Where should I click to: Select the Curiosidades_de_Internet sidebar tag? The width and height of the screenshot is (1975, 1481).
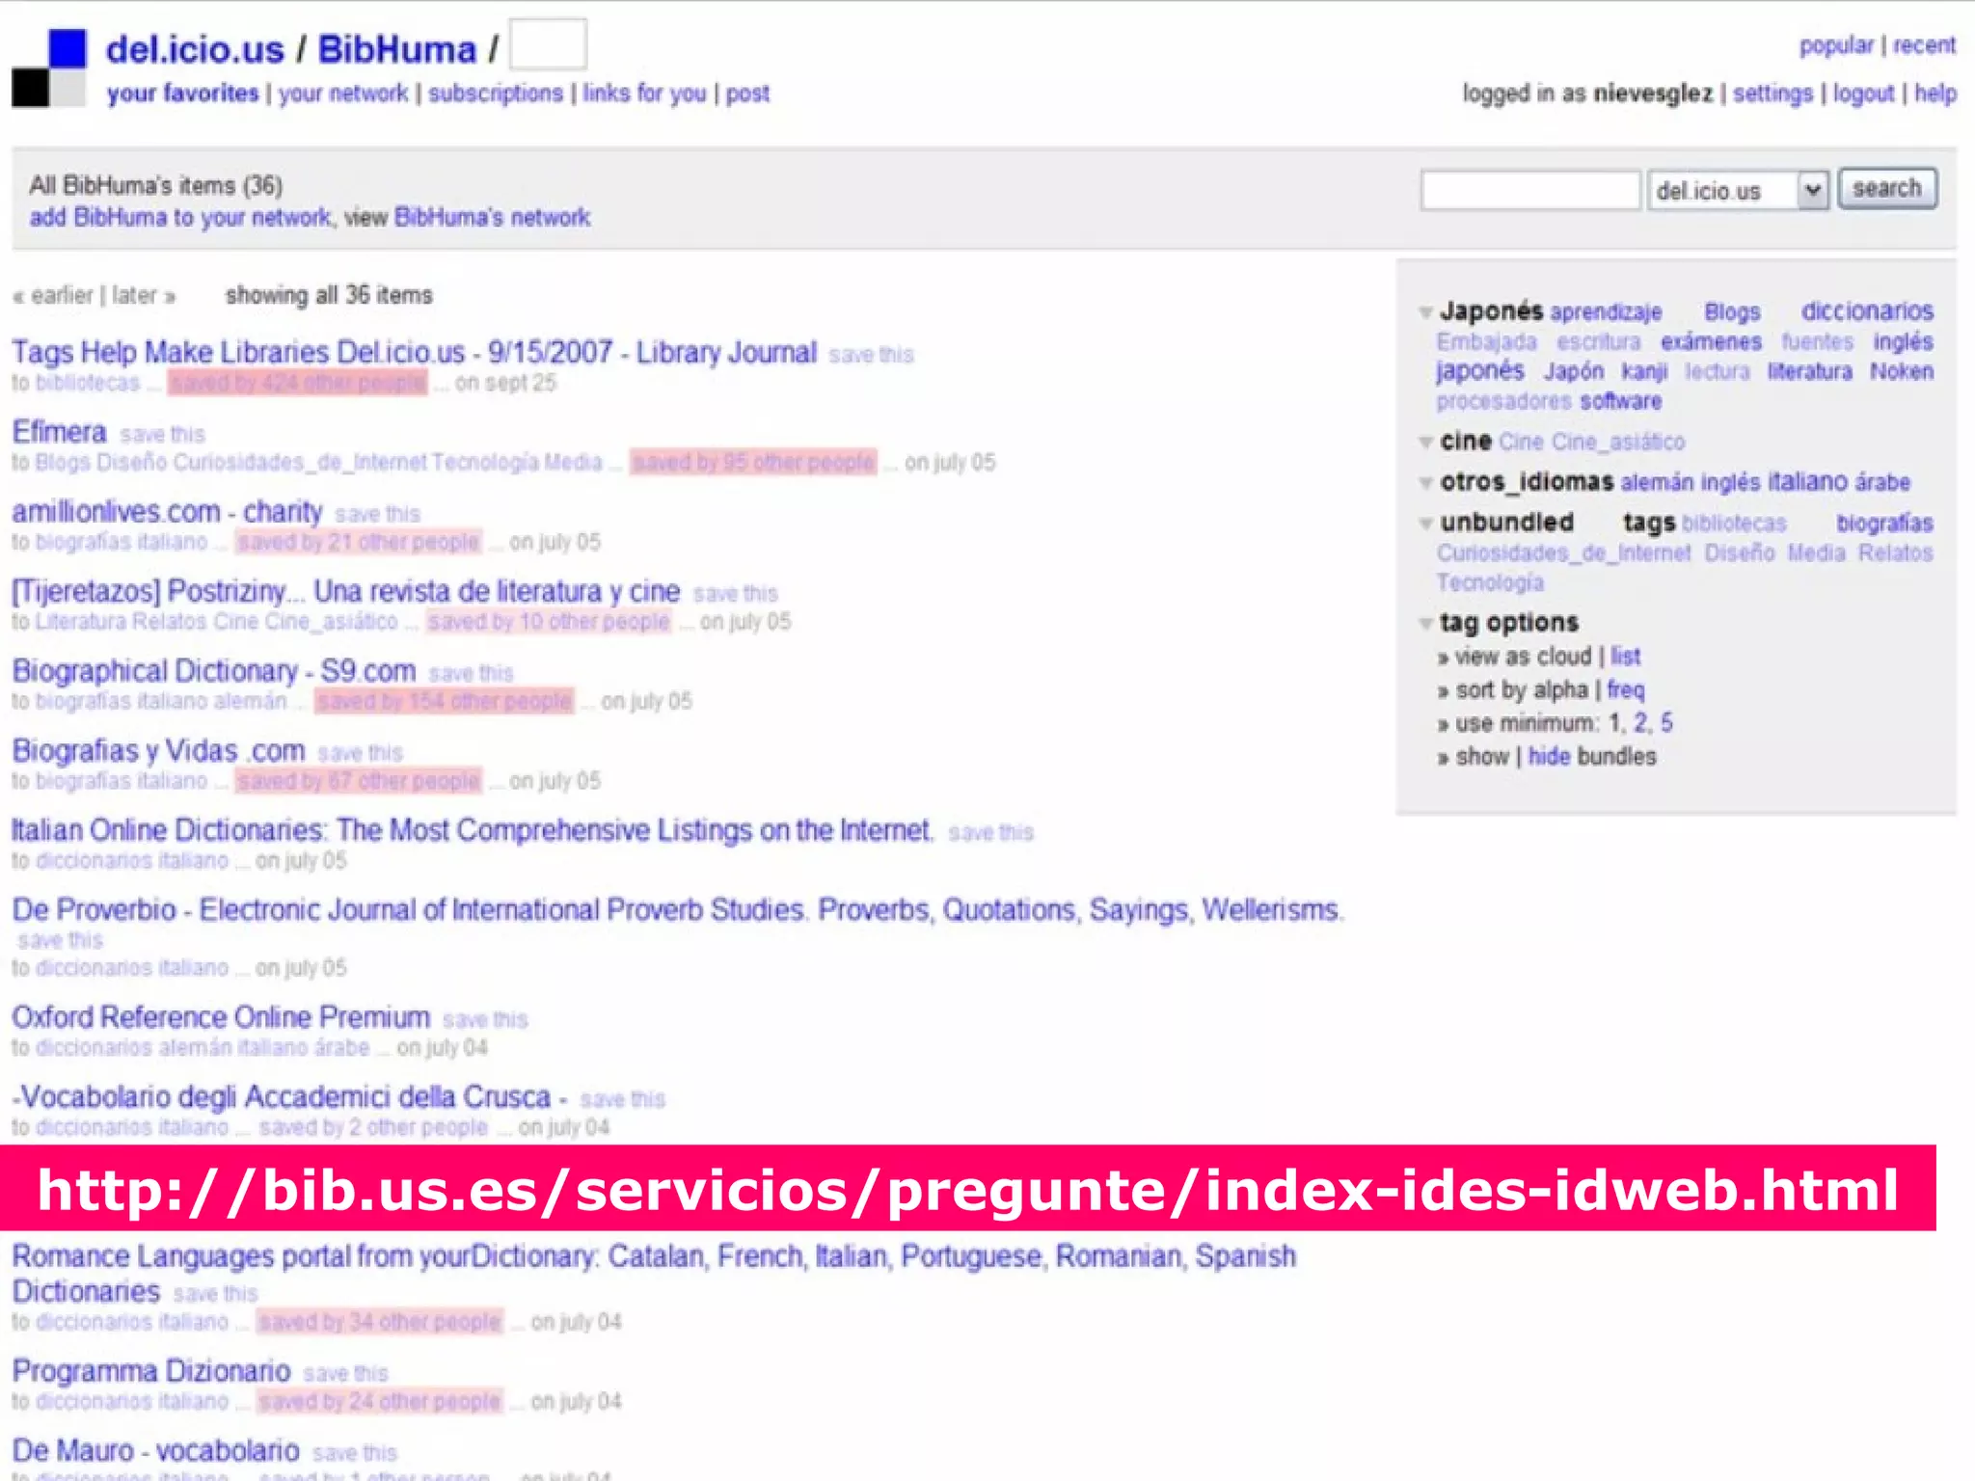pyautogui.click(x=1563, y=553)
